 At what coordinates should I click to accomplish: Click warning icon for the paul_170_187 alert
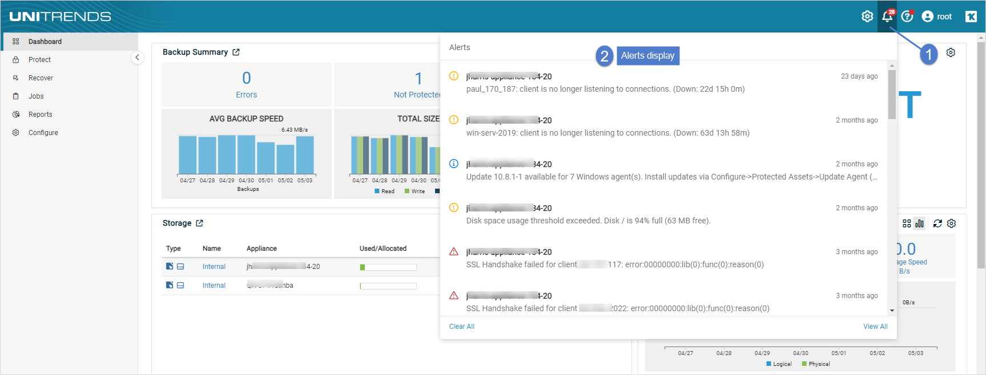point(454,76)
